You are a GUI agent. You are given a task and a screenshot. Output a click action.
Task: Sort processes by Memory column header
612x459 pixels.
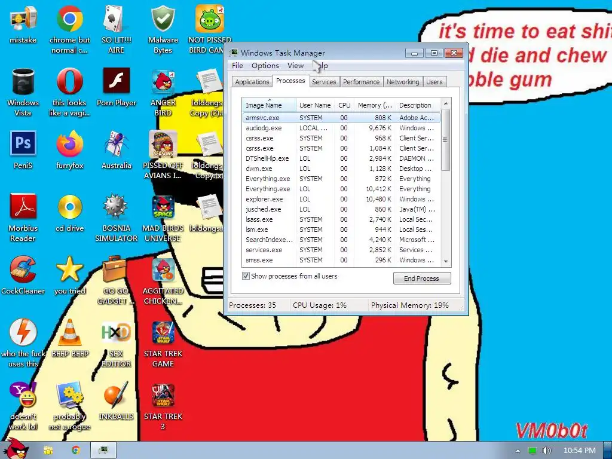(375, 105)
